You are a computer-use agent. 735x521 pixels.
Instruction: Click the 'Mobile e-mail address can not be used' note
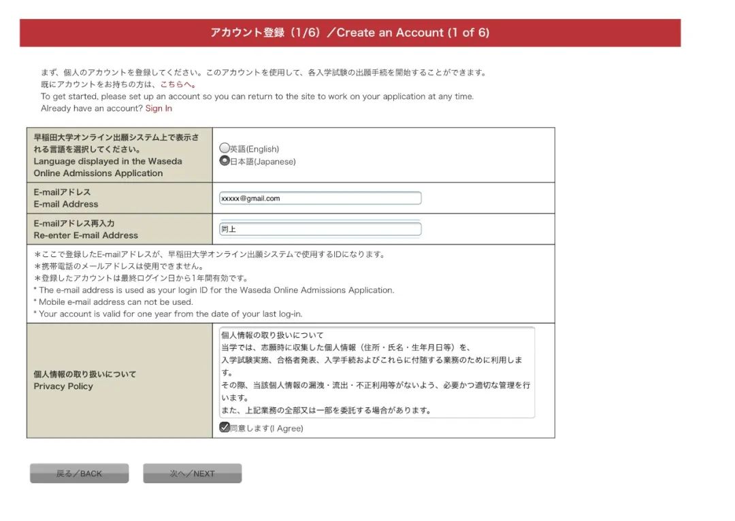(113, 302)
